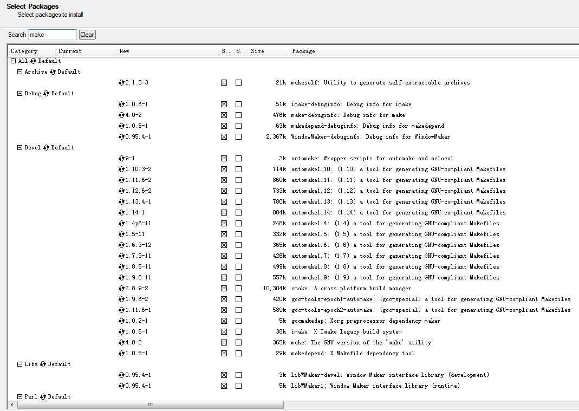
Task: Collapse the Perl category tree node
Action: coord(20,396)
